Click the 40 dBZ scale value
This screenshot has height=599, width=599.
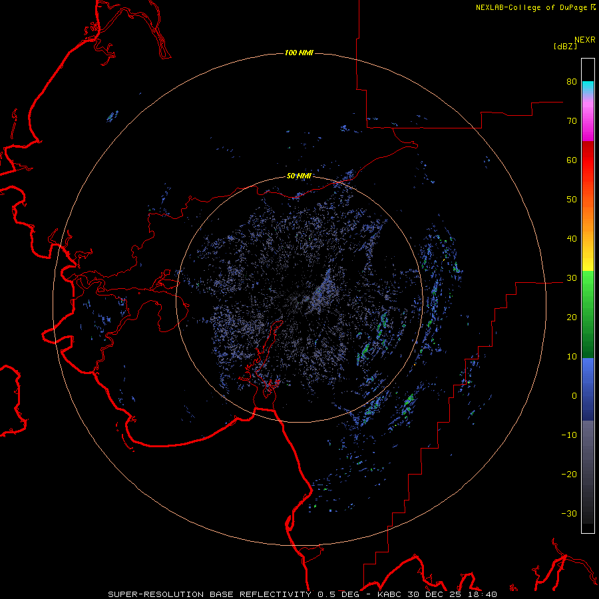pyautogui.click(x=572, y=239)
